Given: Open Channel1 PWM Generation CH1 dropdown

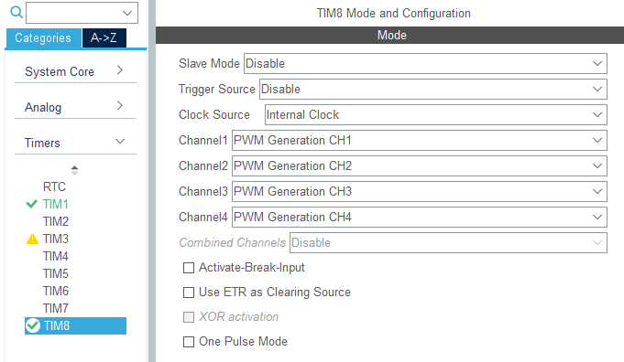Looking at the screenshot, I should pos(420,140).
